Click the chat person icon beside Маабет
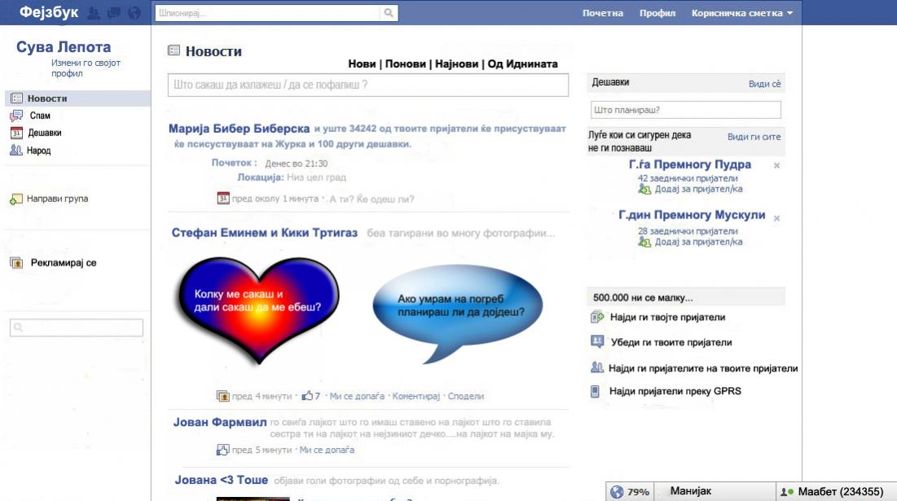897x501 pixels. 787,492
